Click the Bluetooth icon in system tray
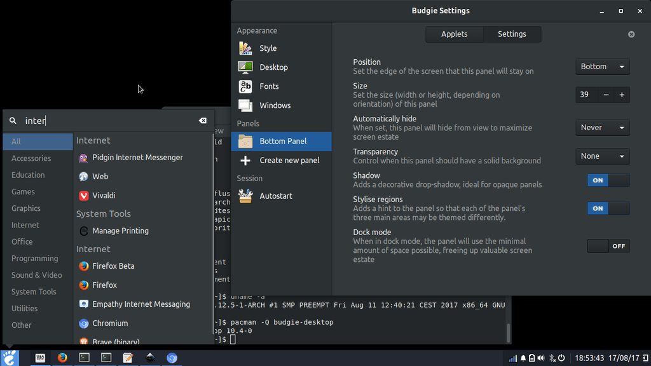The height and width of the screenshot is (366, 651). [552, 358]
